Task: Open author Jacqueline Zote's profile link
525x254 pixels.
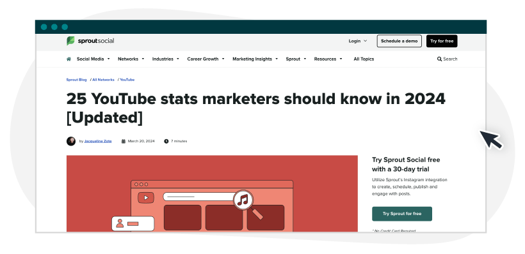Action: coord(98,141)
